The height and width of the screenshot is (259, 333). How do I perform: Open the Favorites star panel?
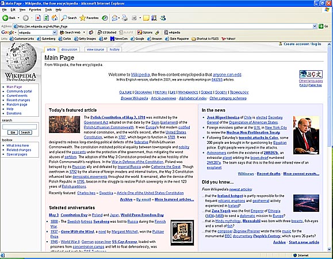(89, 18)
